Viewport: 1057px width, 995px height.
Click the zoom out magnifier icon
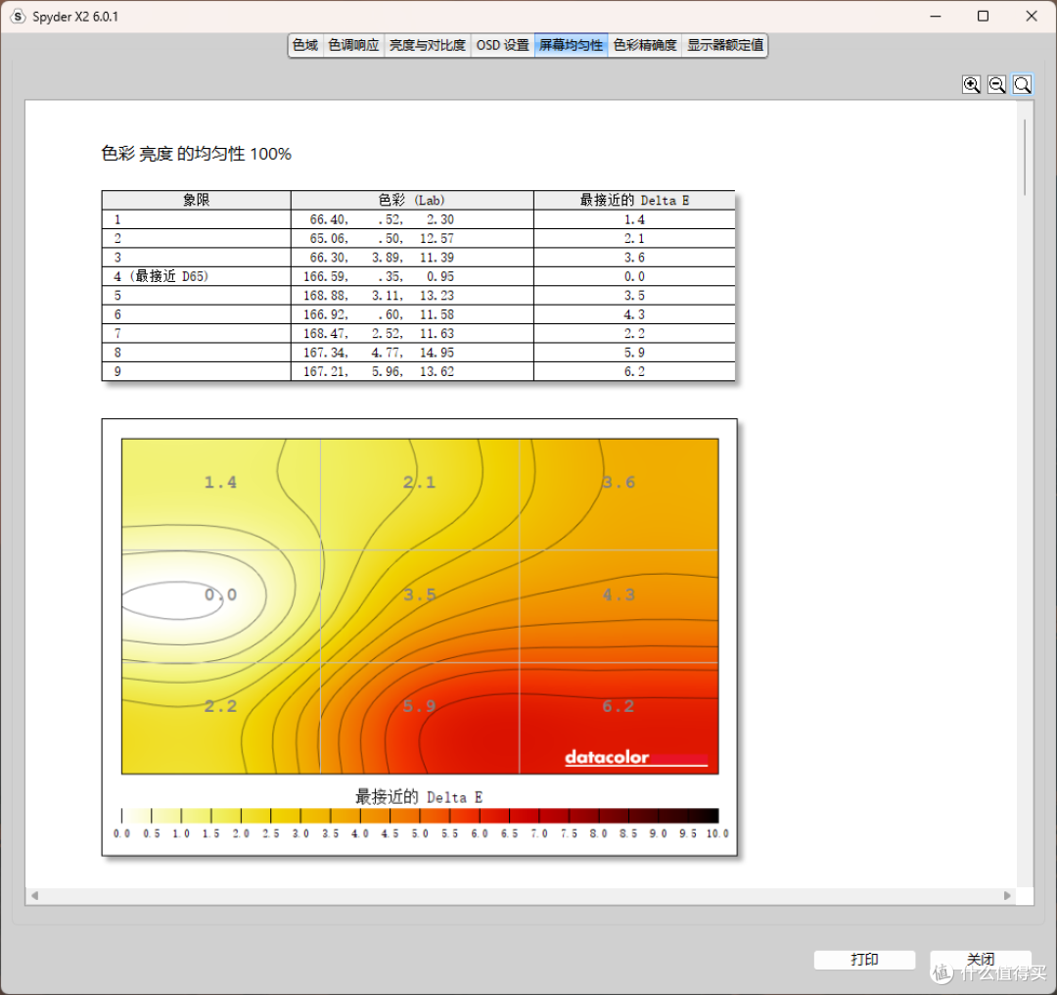[x=996, y=85]
